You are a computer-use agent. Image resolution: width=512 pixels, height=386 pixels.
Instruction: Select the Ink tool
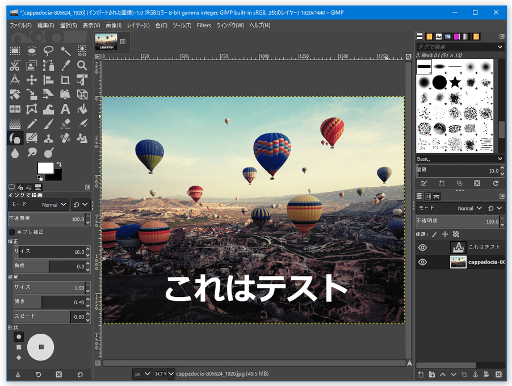coord(15,138)
